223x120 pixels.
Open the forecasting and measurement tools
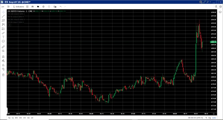coord(3,29)
